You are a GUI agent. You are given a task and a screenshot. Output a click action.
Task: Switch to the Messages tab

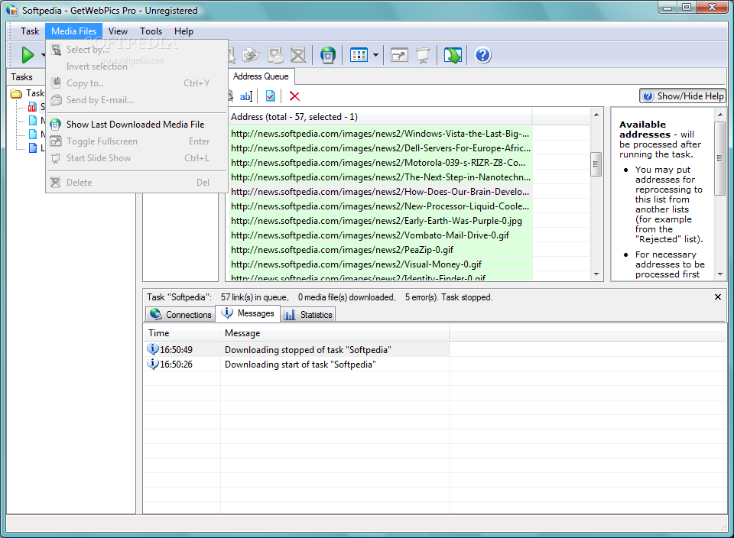248,313
